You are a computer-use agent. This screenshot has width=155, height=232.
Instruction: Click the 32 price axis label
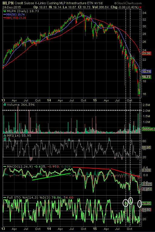144,19
